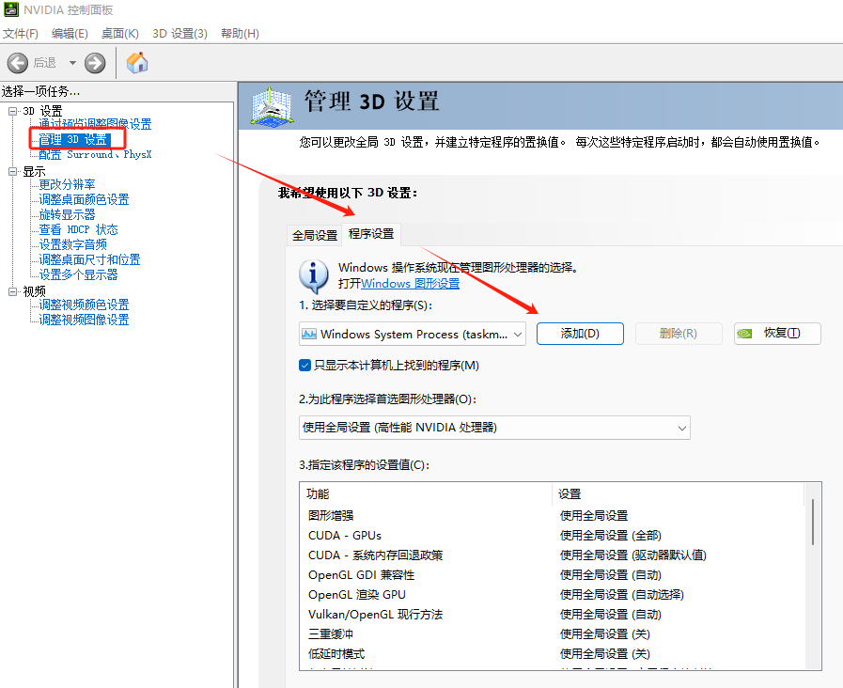Click the 使用全局设置 (驱动器默认值) value
The image size is (843, 688).
point(633,555)
